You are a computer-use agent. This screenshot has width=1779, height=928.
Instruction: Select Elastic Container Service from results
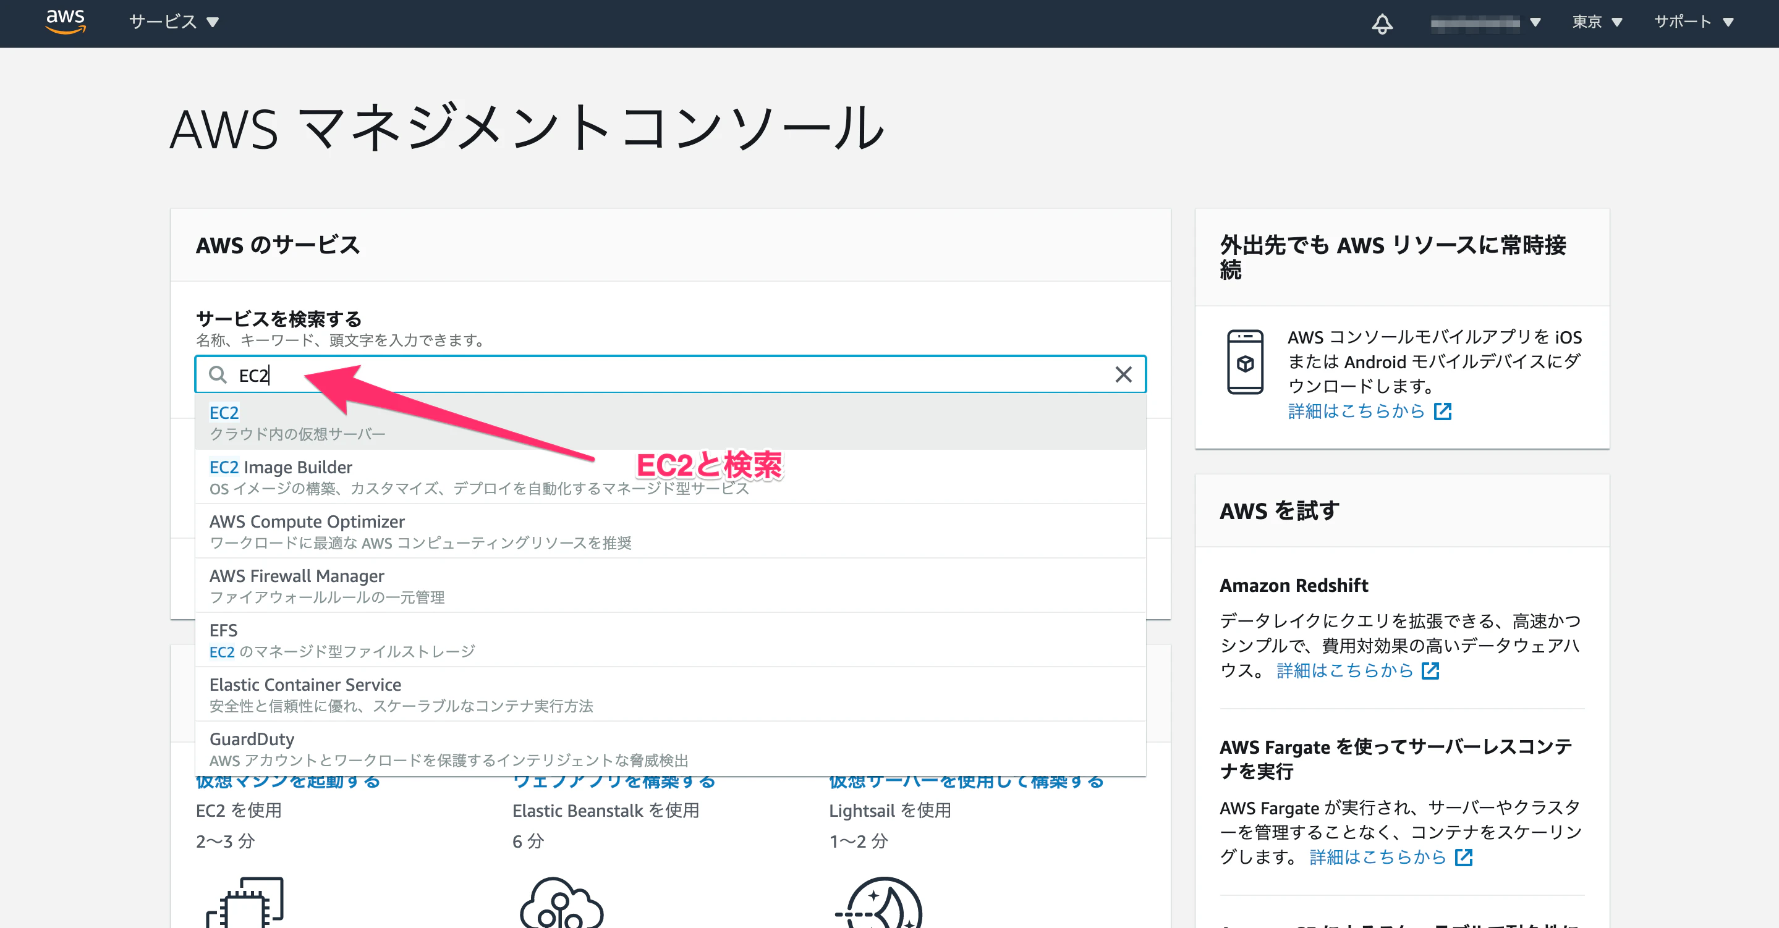[x=671, y=694]
